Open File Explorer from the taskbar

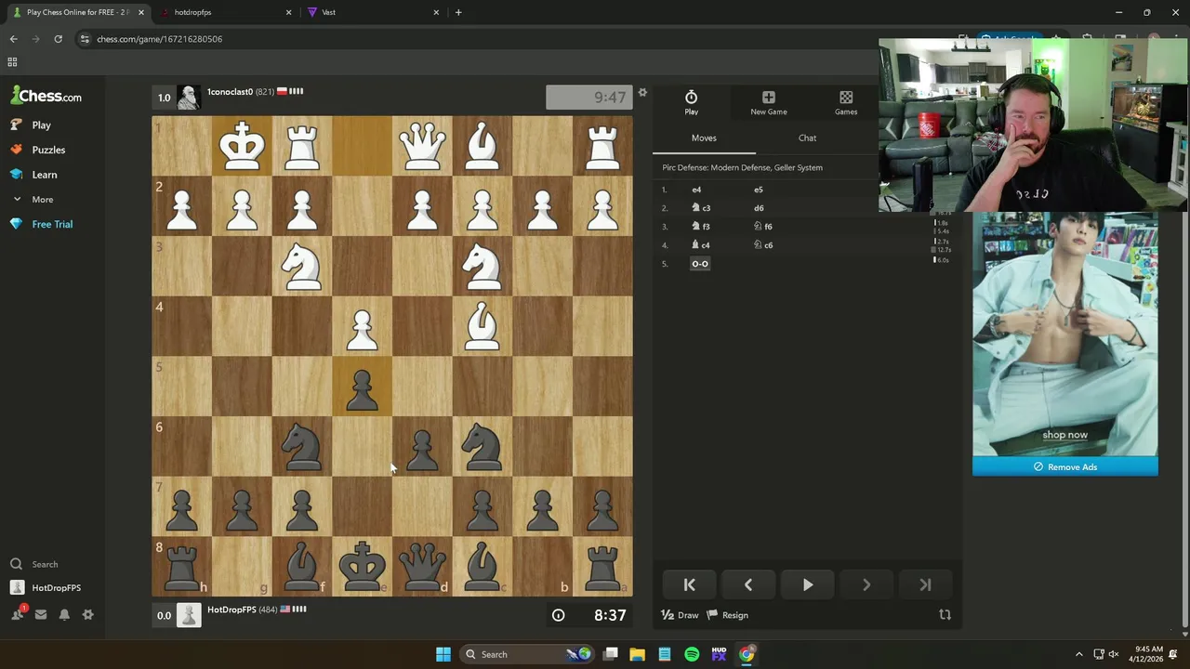click(638, 654)
